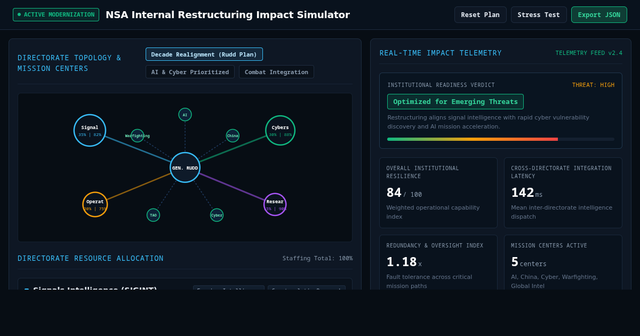The image size is (640, 336).
Task: Switch to the AI & Cyber Prioritized scenario
Action: pos(190,72)
